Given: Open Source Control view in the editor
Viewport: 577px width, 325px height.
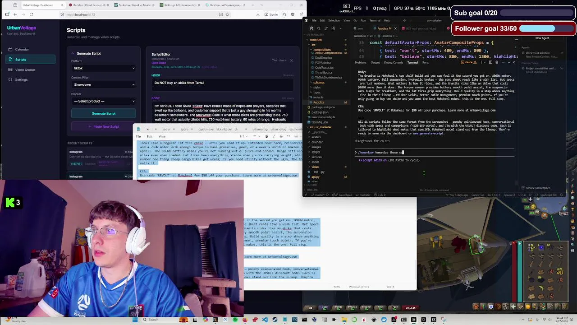Looking at the screenshot, I should [326, 28].
